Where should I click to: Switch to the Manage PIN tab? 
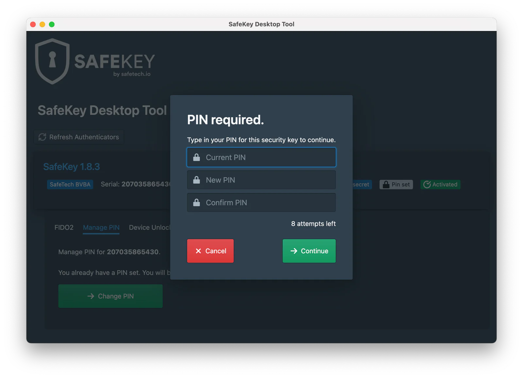pos(101,227)
